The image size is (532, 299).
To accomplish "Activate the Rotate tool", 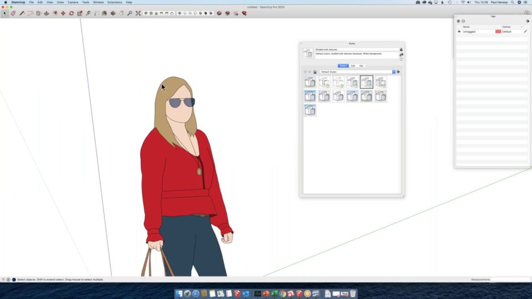I will [x=71, y=13].
